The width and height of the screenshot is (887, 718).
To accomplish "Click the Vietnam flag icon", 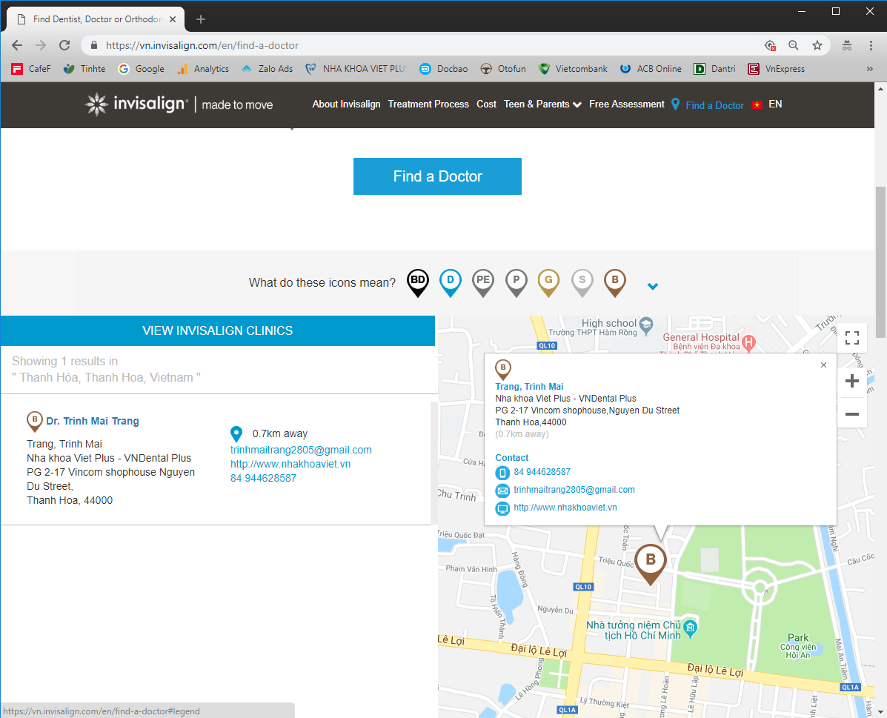I will pyautogui.click(x=757, y=104).
